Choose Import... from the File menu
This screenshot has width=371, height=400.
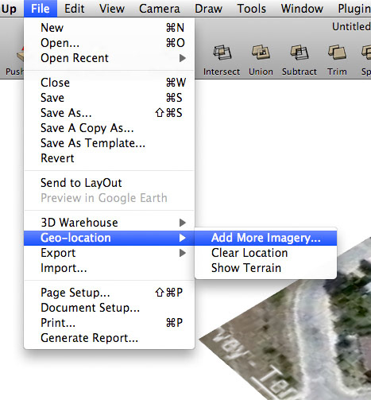(x=110, y=268)
